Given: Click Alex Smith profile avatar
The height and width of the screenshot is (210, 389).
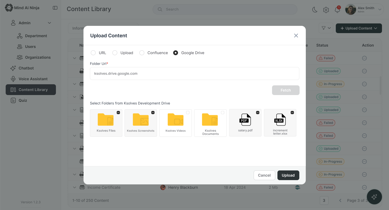Looking at the screenshot, I should click(351, 10).
